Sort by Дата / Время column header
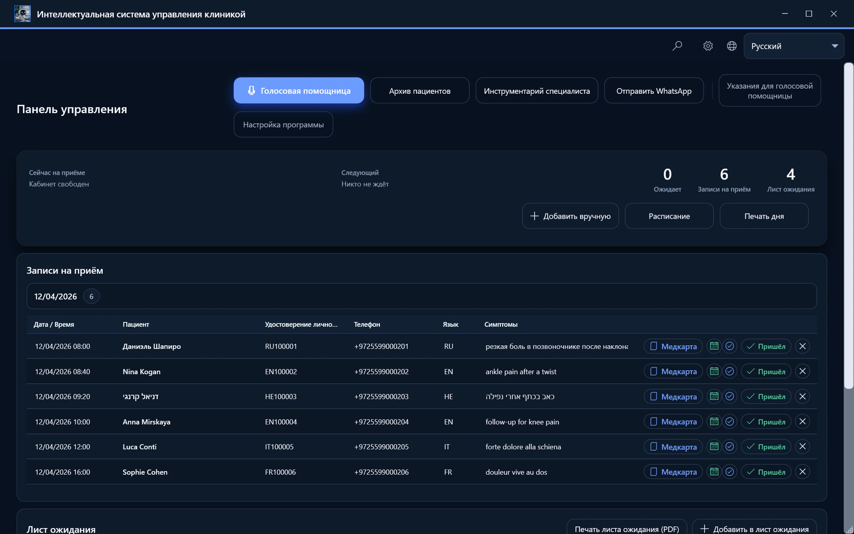This screenshot has width=854, height=534. 54,324
